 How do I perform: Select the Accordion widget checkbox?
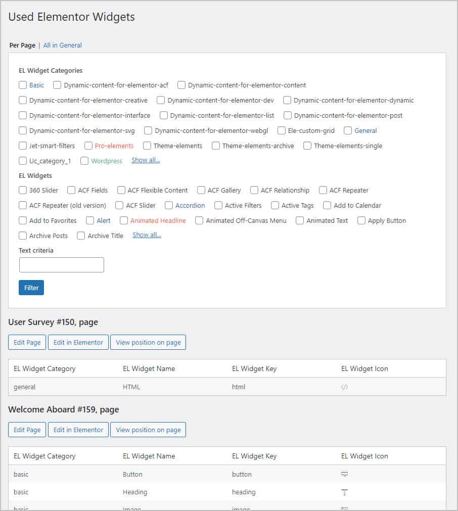169,206
